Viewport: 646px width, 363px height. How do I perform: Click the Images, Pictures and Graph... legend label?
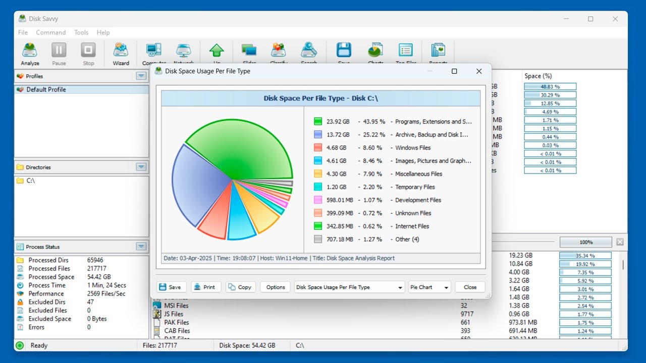click(x=434, y=161)
